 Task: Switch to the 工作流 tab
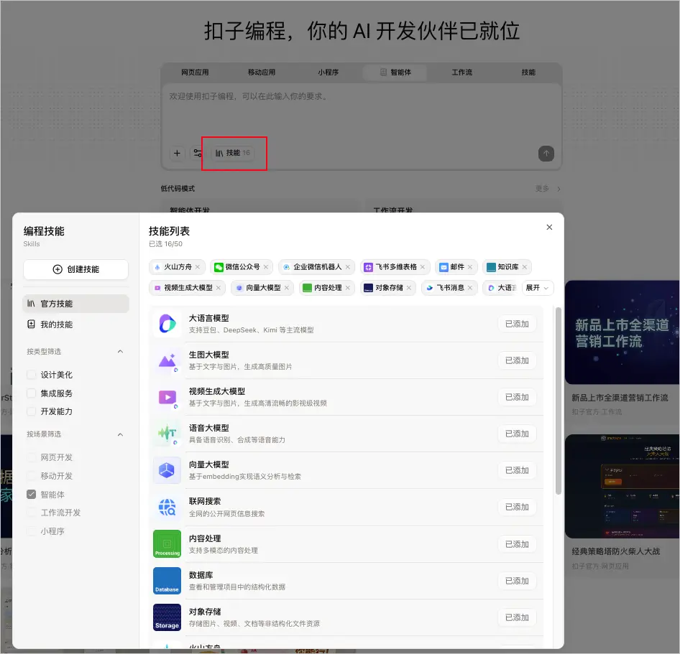coord(462,73)
